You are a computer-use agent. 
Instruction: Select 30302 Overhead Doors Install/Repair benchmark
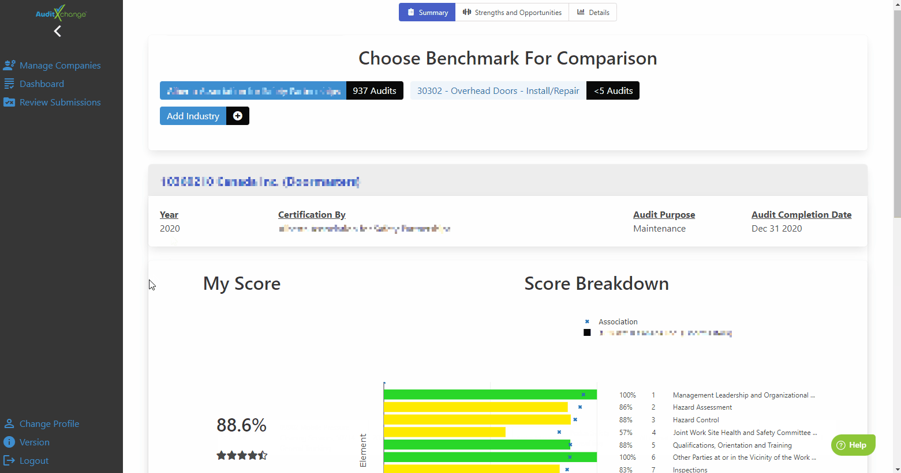(x=498, y=90)
